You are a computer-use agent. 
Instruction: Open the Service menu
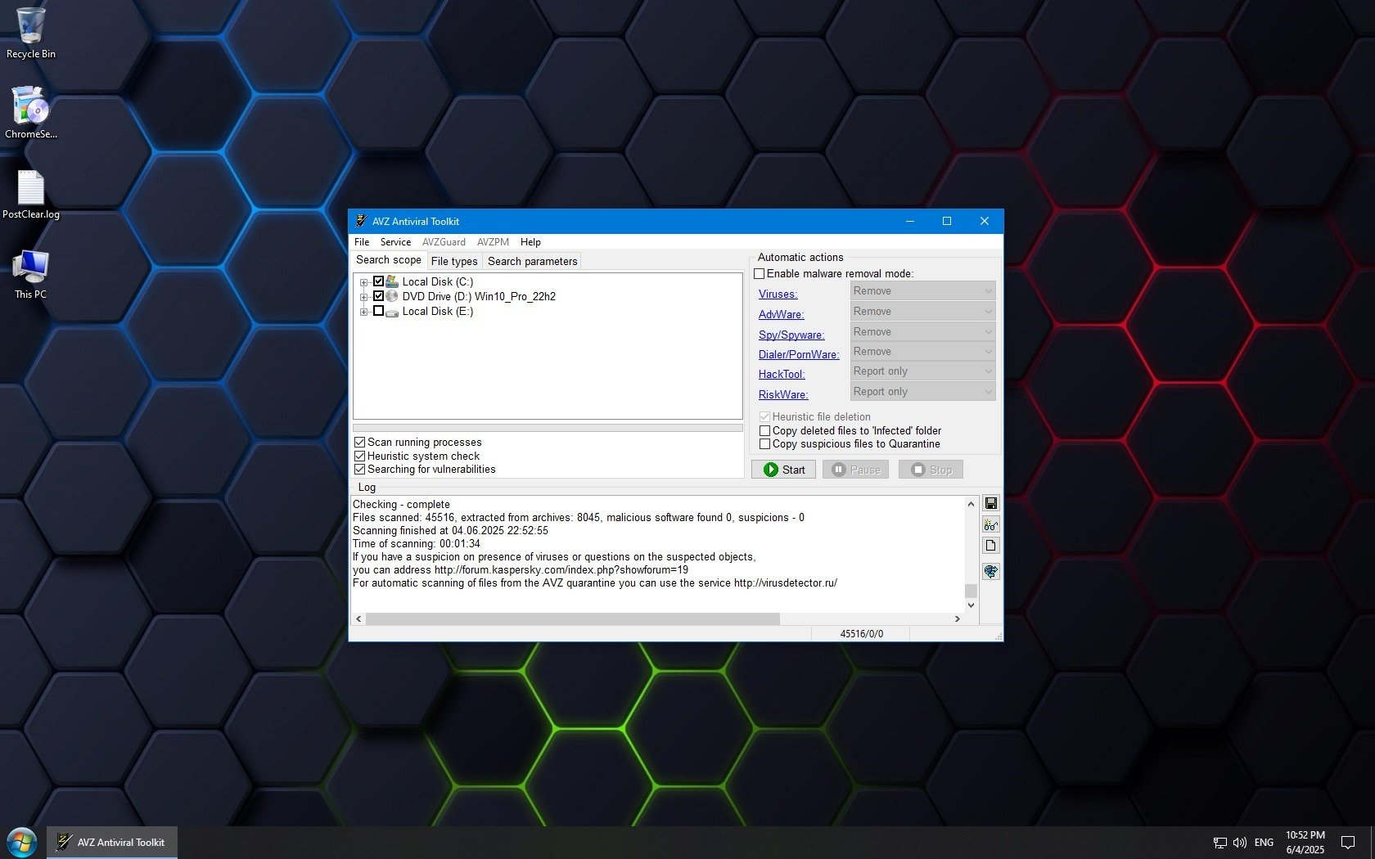pos(395,242)
